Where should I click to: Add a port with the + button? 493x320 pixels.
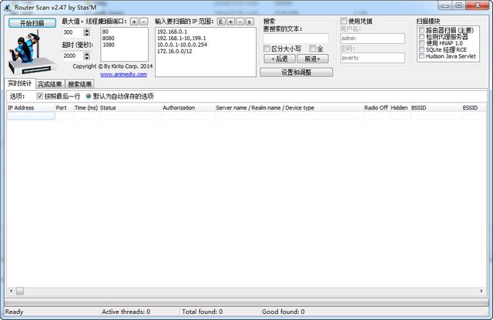pos(134,22)
